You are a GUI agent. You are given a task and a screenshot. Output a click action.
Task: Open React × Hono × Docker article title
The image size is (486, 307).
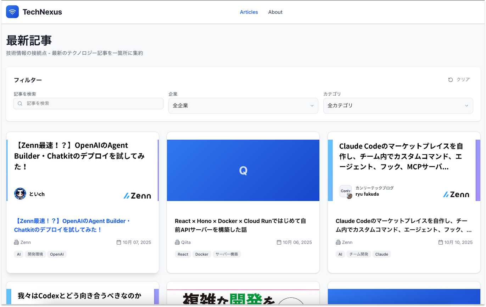(x=240, y=225)
